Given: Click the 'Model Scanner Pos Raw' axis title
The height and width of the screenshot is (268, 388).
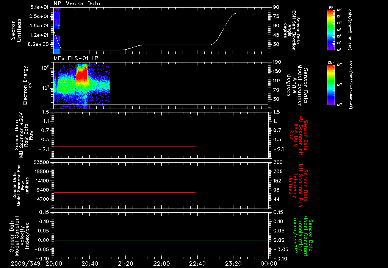Looking at the screenshot, I should click(x=21, y=185).
